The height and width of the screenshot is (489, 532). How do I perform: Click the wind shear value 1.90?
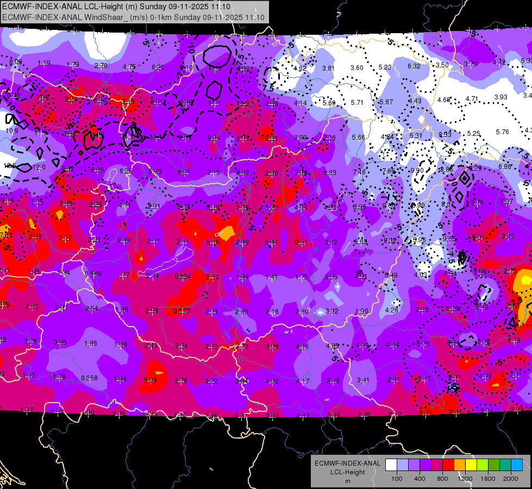[x=362, y=311]
